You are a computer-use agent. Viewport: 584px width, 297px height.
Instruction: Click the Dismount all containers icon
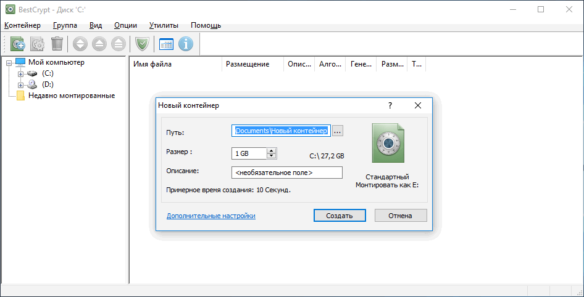pos(119,44)
